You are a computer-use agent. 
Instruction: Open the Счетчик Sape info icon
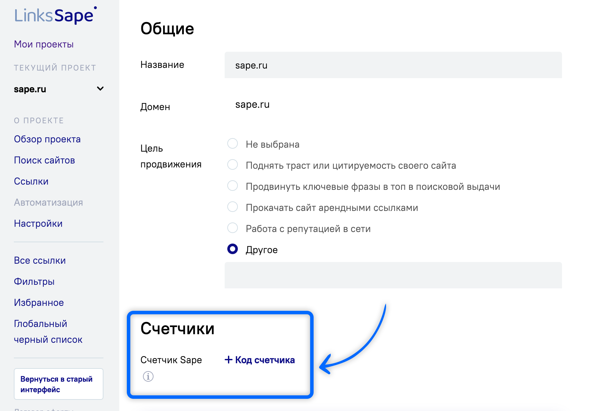pos(148,376)
